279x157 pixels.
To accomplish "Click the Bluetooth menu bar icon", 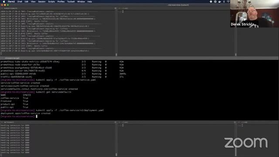I will [x=224, y=2].
